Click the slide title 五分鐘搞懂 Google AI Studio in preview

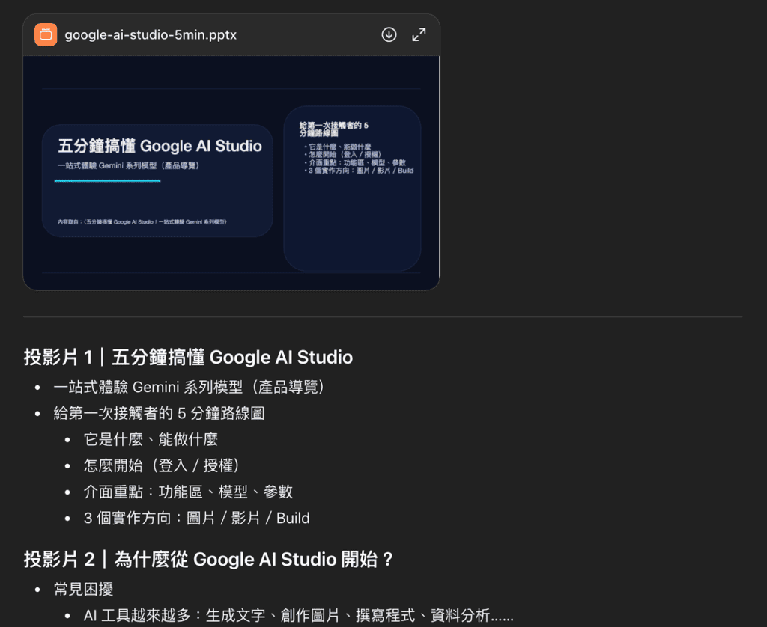tap(160, 146)
